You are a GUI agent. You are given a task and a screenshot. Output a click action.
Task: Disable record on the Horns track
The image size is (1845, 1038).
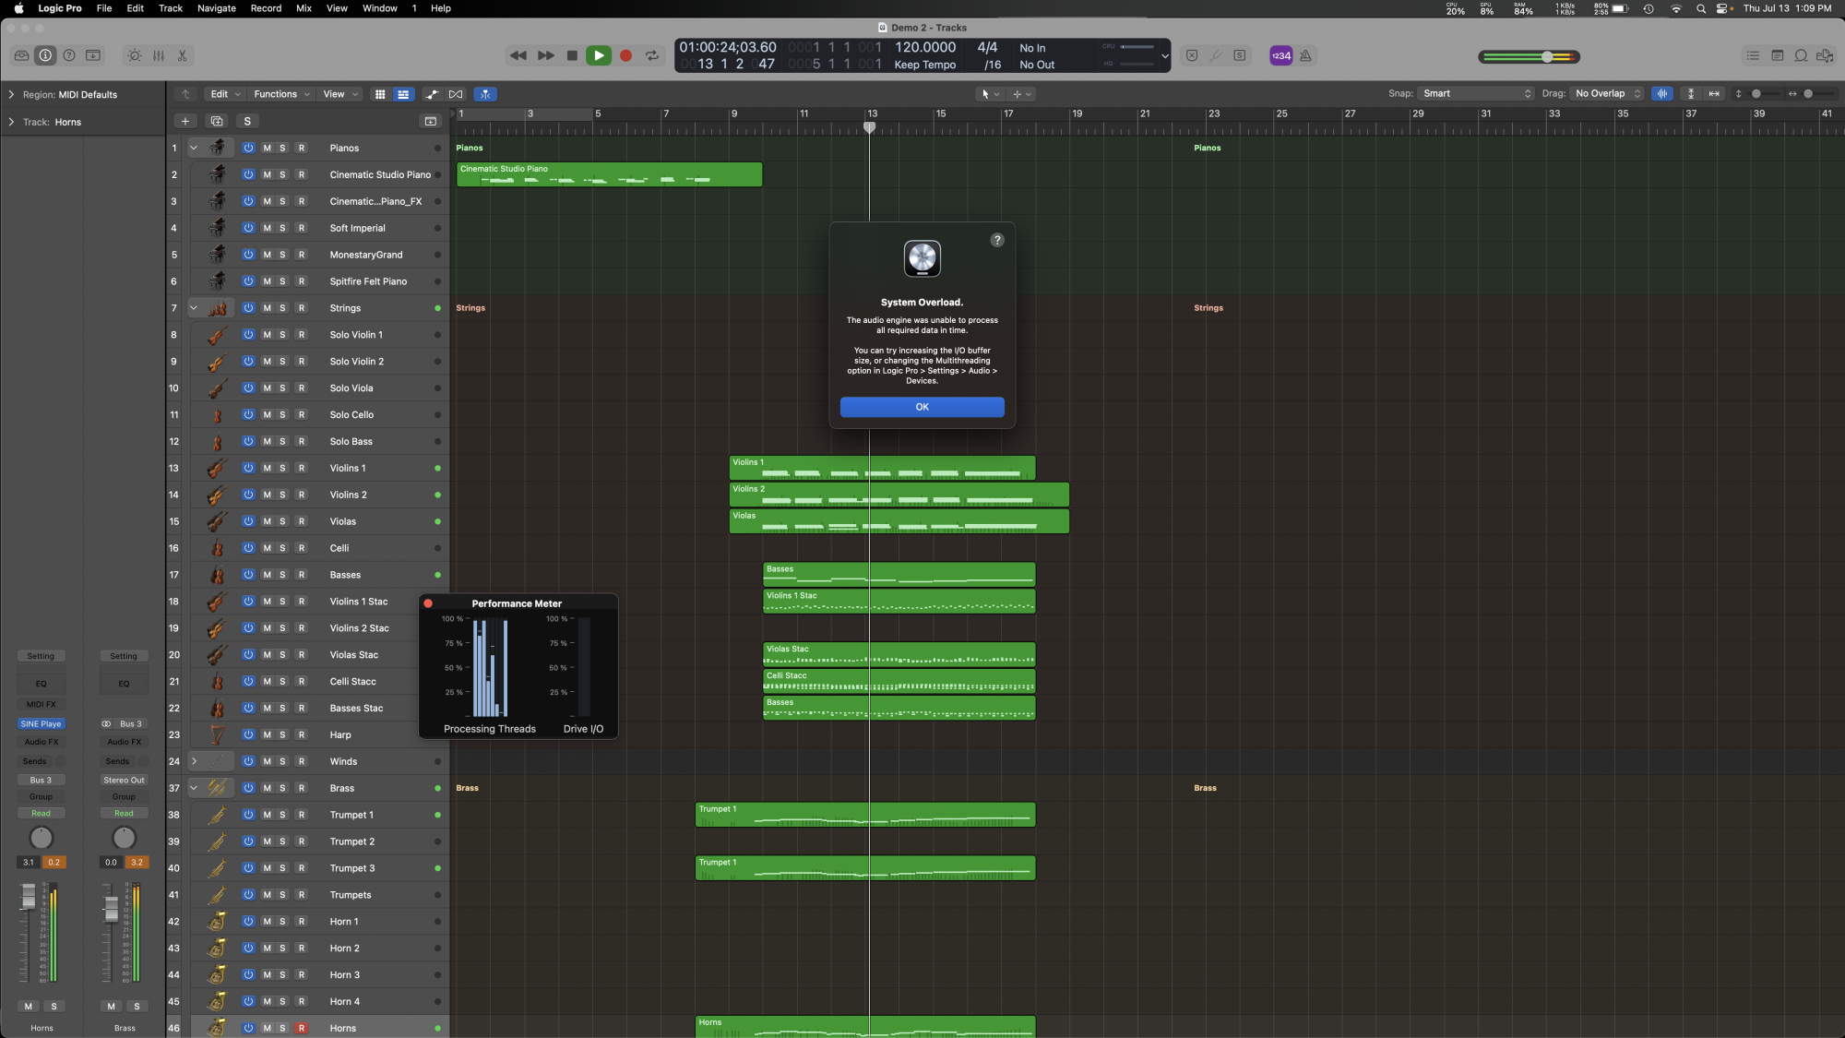(x=301, y=1028)
